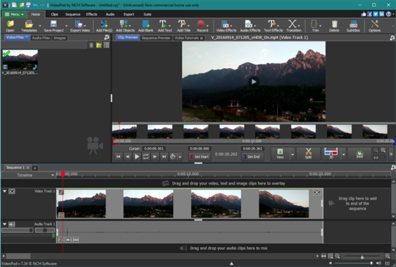Click the horizontal timeline scrollbar thumb
Viewport: 396px width, 267px height.
(x=18, y=256)
